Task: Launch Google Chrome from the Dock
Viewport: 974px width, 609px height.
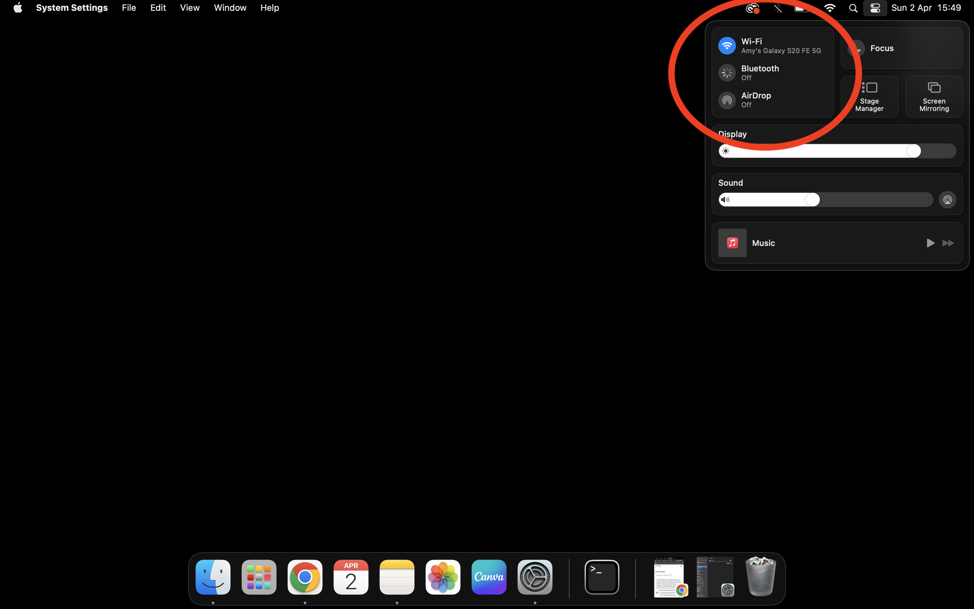Action: [305, 577]
